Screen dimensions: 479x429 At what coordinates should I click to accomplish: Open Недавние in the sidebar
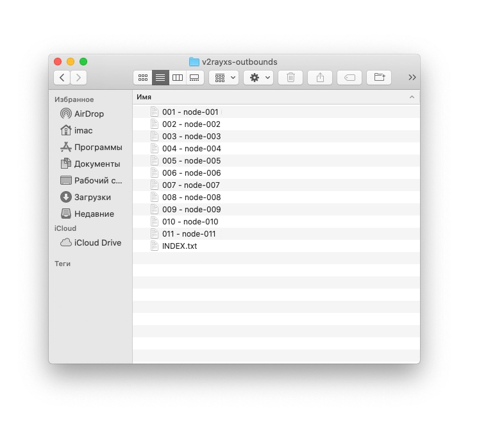tap(87, 214)
